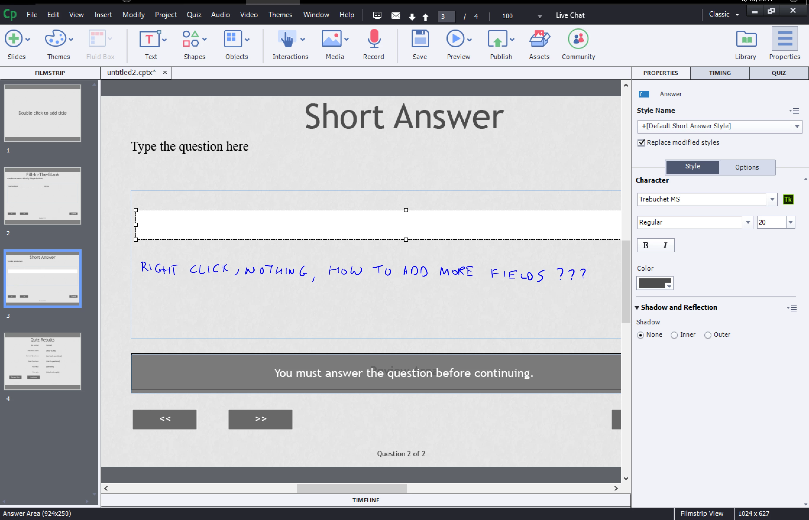The height and width of the screenshot is (520, 809).
Task: Open the Style Name dropdown
Action: [x=797, y=127]
